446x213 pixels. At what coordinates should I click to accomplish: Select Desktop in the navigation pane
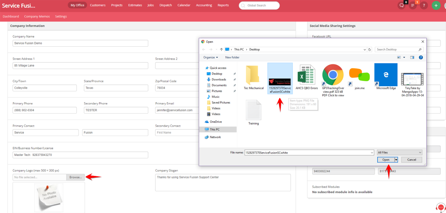point(214,74)
